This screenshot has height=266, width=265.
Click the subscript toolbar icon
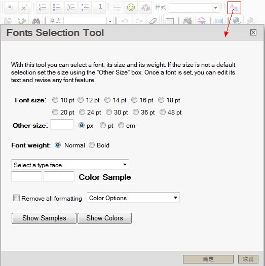(11, 8)
